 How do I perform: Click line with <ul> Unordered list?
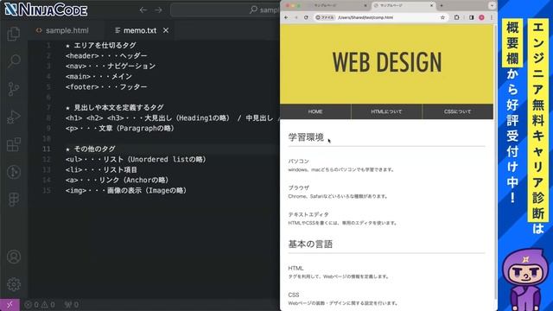tap(136, 159)
